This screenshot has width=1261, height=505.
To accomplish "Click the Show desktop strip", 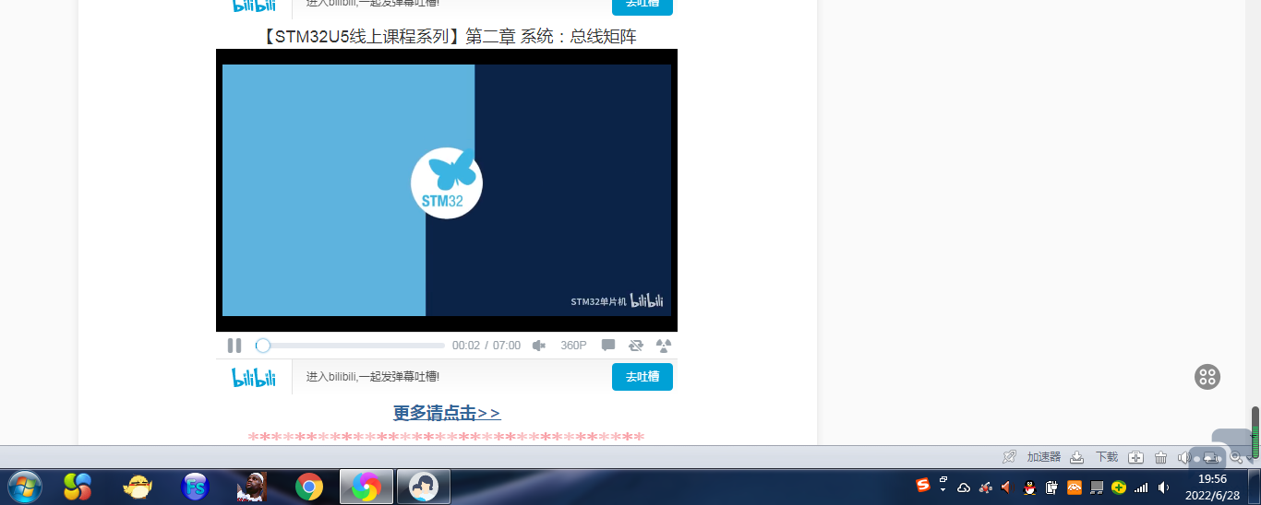I will point(1254,487).
